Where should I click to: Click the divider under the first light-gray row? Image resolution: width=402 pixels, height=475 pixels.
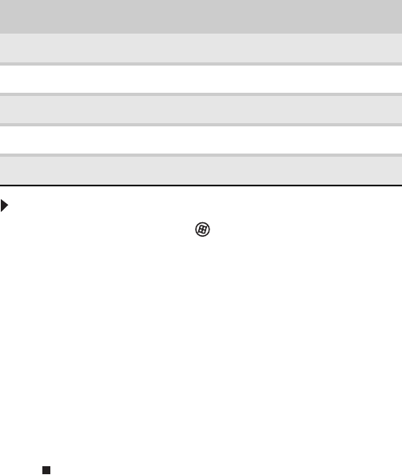[201, 64]
